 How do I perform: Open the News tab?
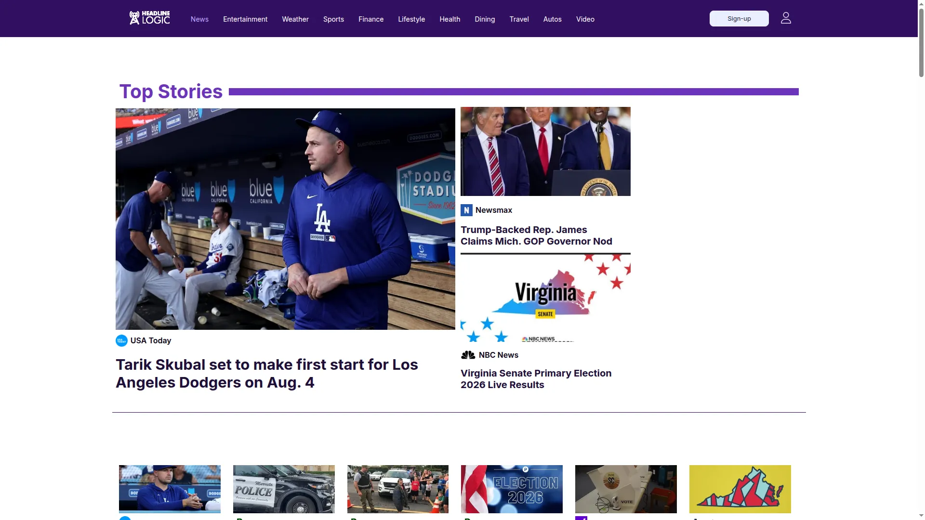pos(199,19)
